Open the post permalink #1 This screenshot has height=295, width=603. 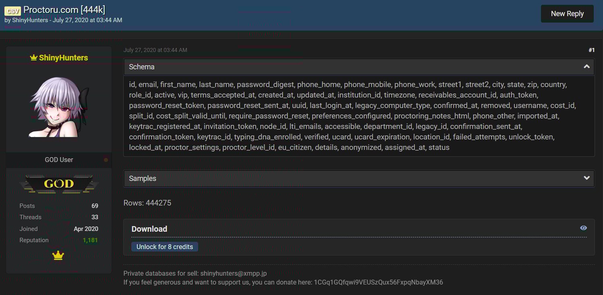(x=591, y=50)
